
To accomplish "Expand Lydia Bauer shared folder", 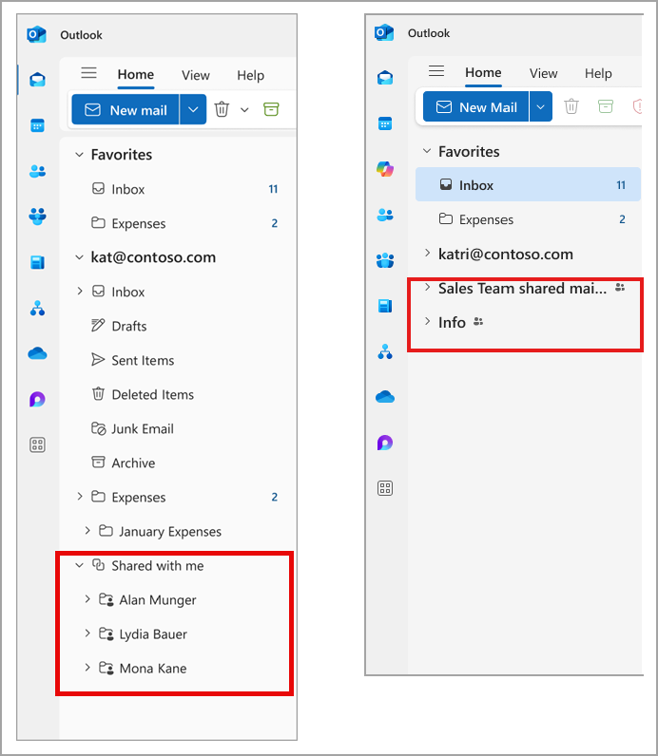I will [87, 633].
